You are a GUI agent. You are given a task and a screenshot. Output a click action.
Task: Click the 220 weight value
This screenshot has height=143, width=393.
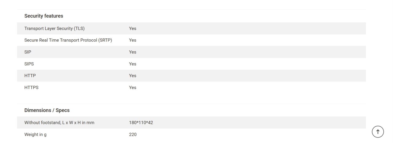133,134
